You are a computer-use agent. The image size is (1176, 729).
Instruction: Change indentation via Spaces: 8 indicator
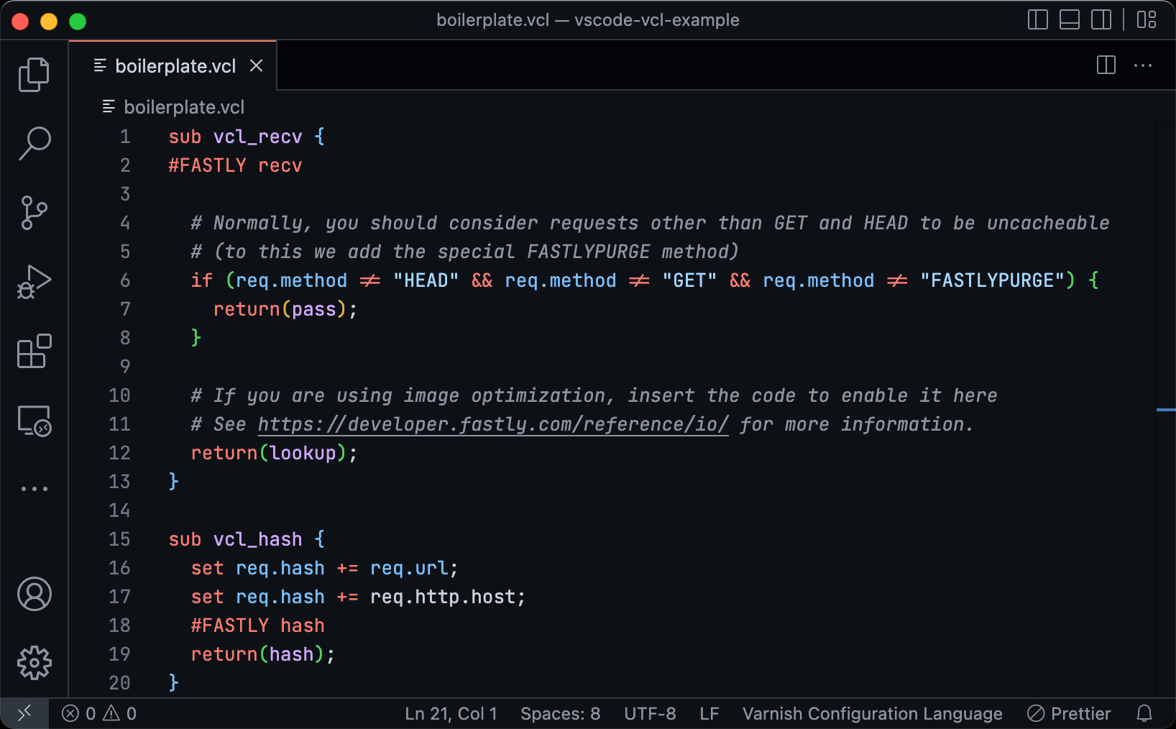click(x=561, y=713)
